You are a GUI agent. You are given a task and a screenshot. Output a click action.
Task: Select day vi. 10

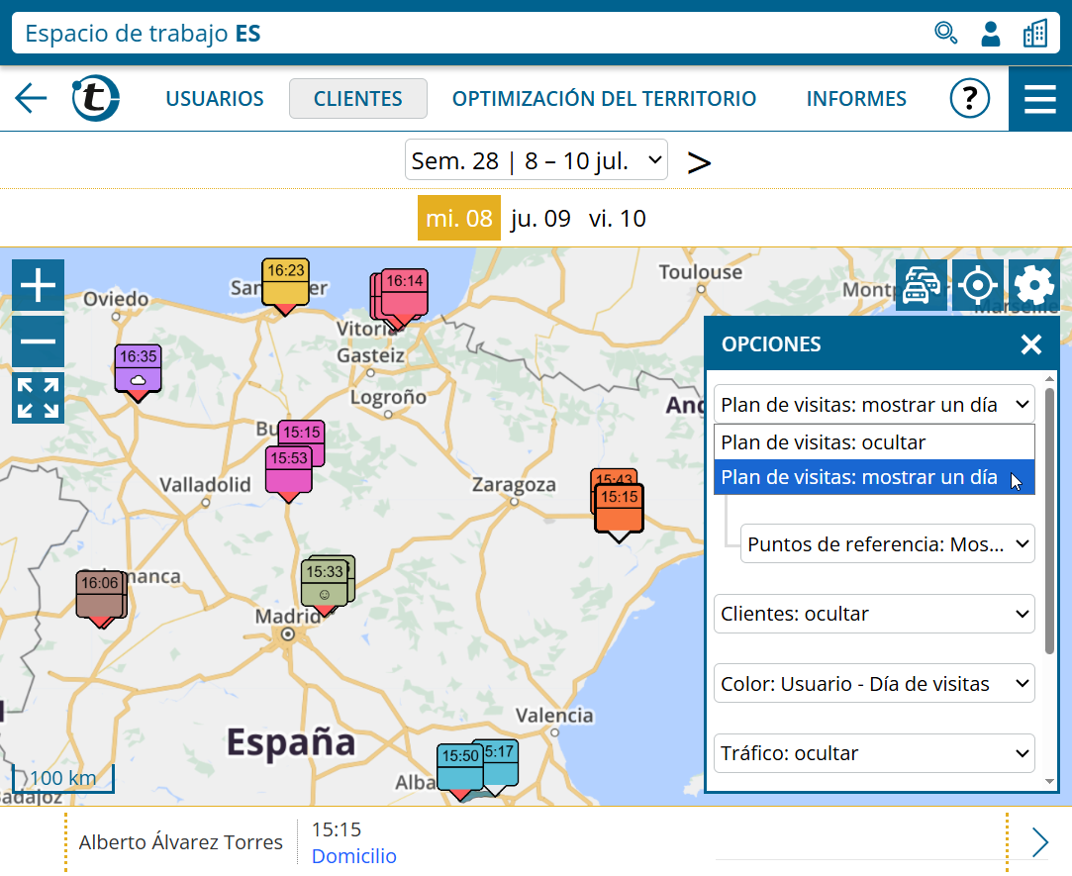tap(618, 218)
